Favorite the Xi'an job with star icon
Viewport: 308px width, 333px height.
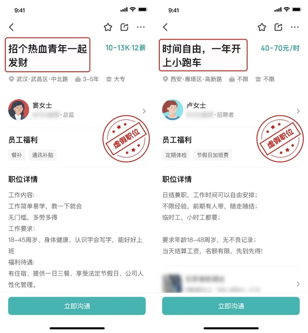(x=262, y=27)
